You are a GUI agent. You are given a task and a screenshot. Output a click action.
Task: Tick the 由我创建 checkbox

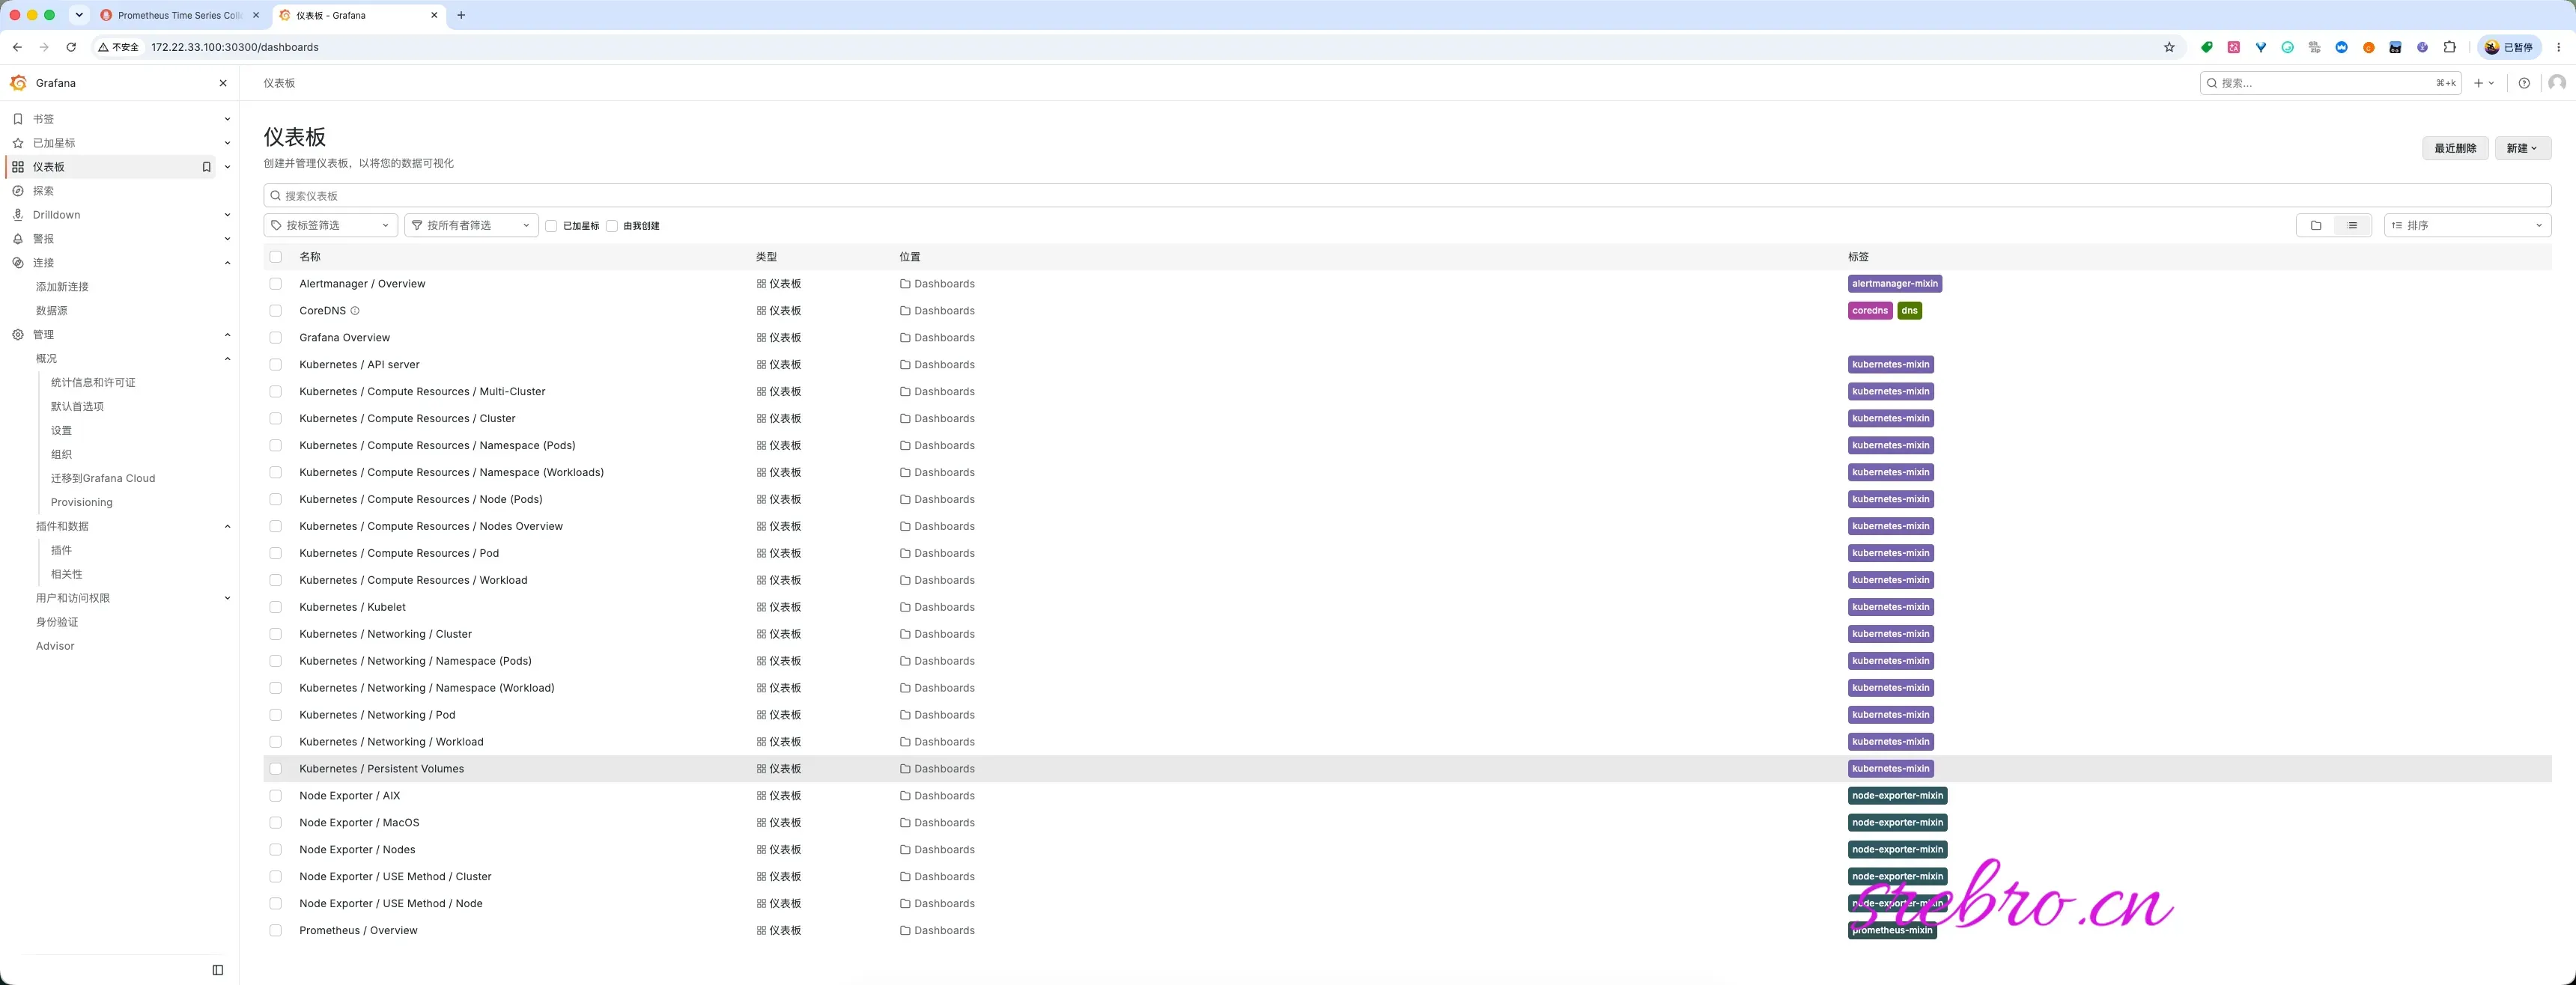pos(612,226)
